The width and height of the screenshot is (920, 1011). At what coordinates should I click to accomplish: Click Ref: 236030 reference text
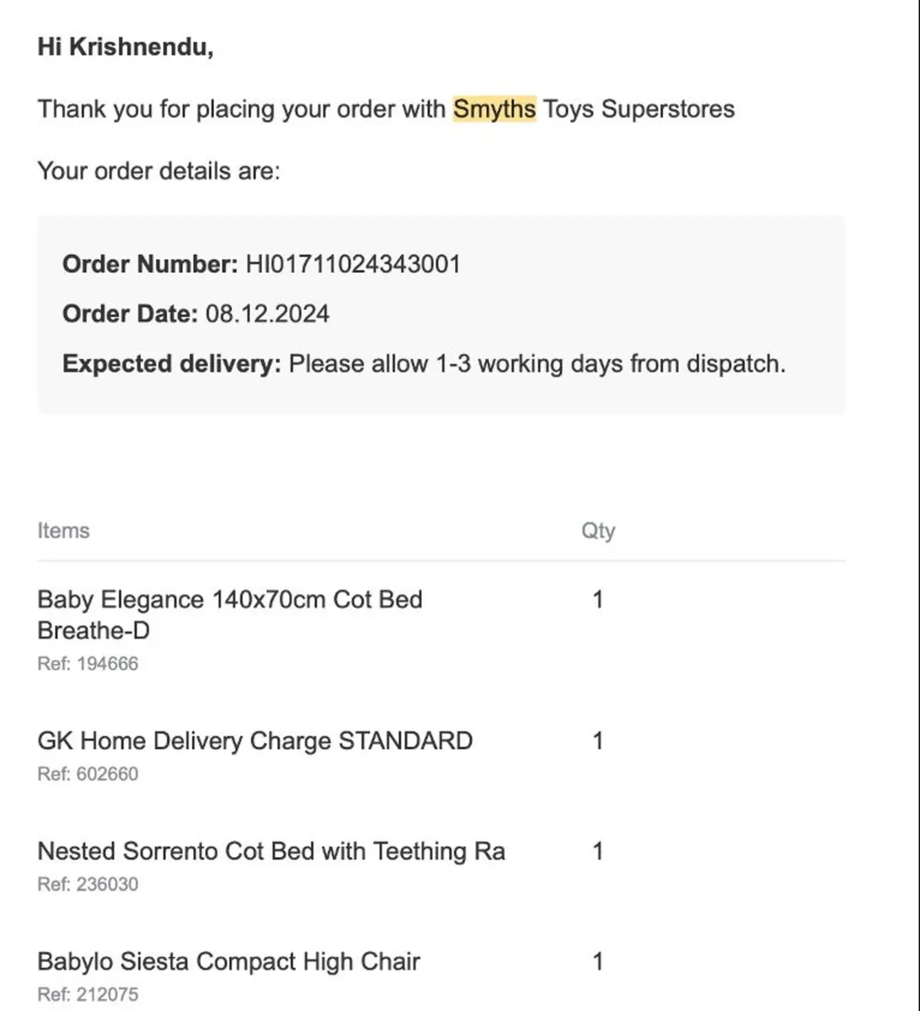coord(88,885)
